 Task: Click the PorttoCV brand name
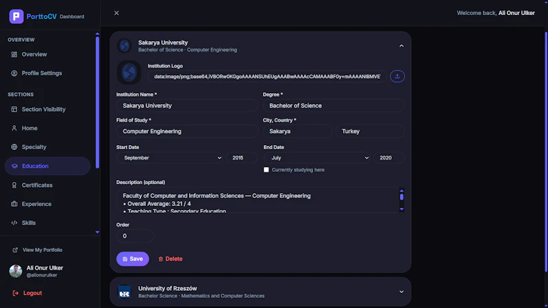41,16
